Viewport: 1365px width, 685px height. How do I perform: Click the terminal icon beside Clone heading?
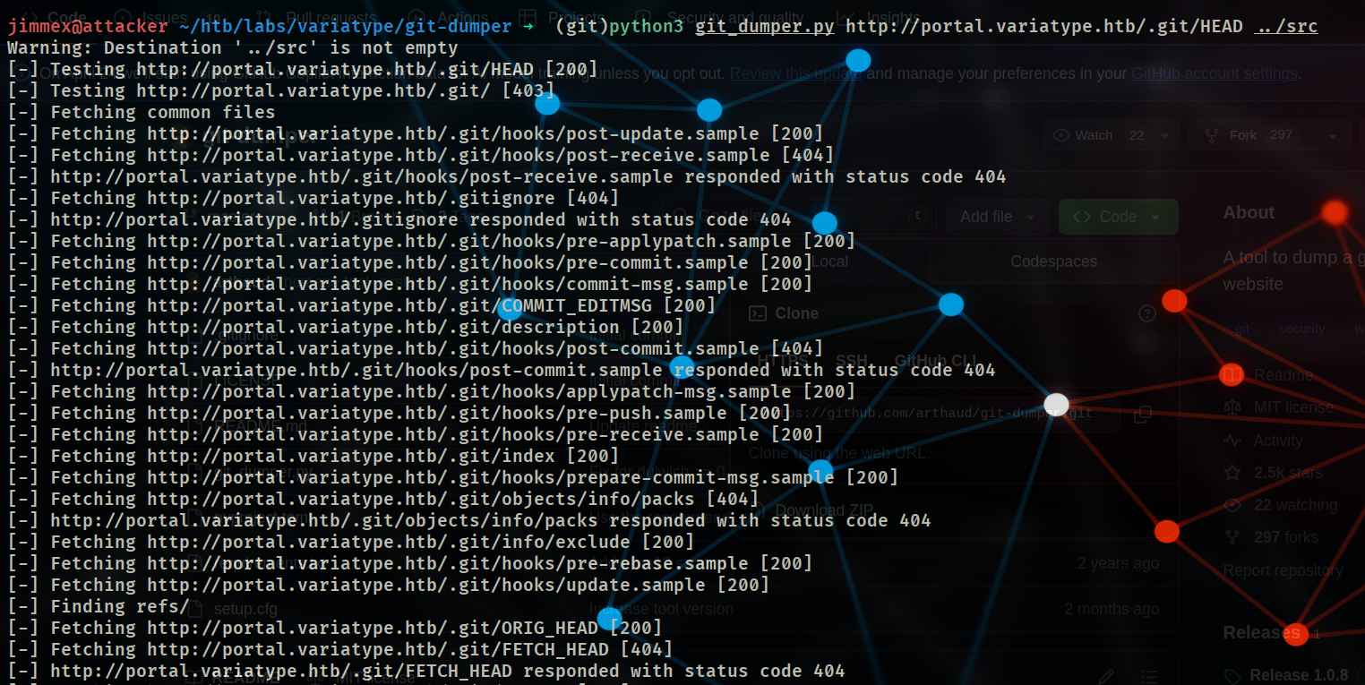(758, 313)
